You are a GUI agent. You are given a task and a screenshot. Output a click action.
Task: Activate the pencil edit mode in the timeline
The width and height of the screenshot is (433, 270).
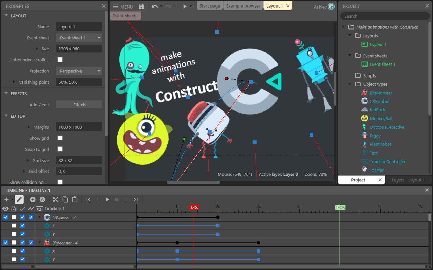pyautogui.click(x=19, y=199)
